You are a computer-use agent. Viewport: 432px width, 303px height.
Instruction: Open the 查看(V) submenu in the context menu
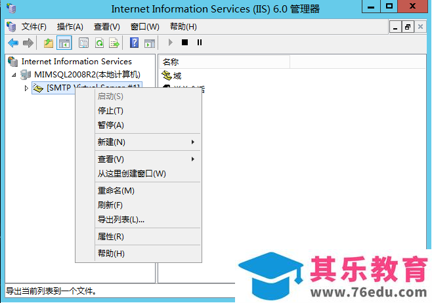[x=148, y=159]
